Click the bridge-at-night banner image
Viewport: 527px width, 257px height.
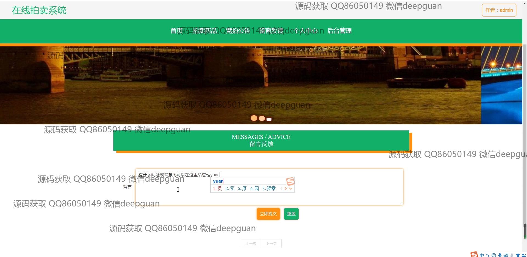pyautogui.click(x=240, y=85)
